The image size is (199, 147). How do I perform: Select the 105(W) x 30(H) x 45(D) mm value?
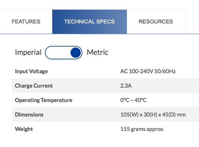153,115
